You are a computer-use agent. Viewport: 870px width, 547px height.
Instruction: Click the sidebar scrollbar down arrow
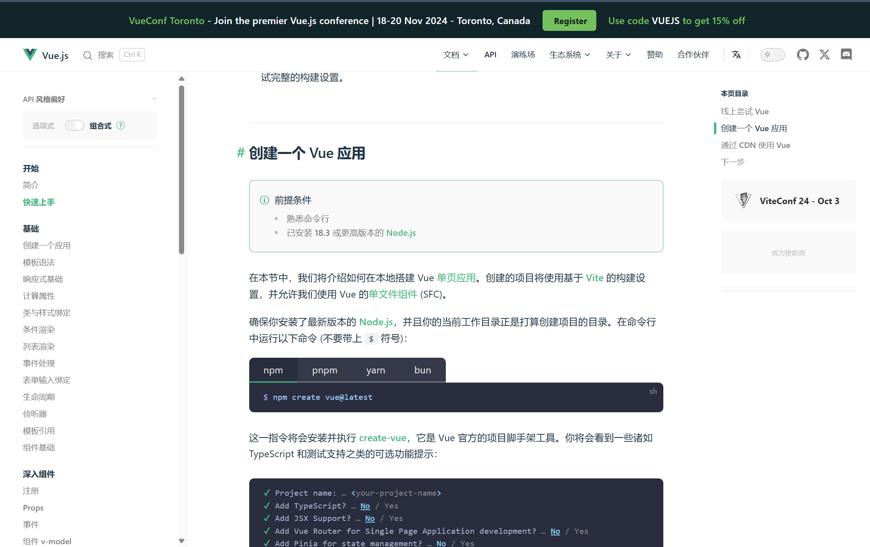[181, 541]
